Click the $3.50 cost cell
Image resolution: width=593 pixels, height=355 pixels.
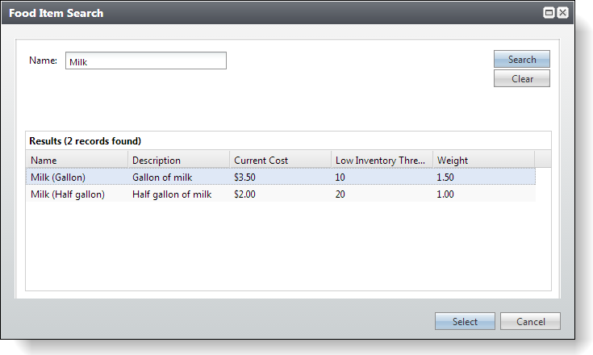point(244,177)
